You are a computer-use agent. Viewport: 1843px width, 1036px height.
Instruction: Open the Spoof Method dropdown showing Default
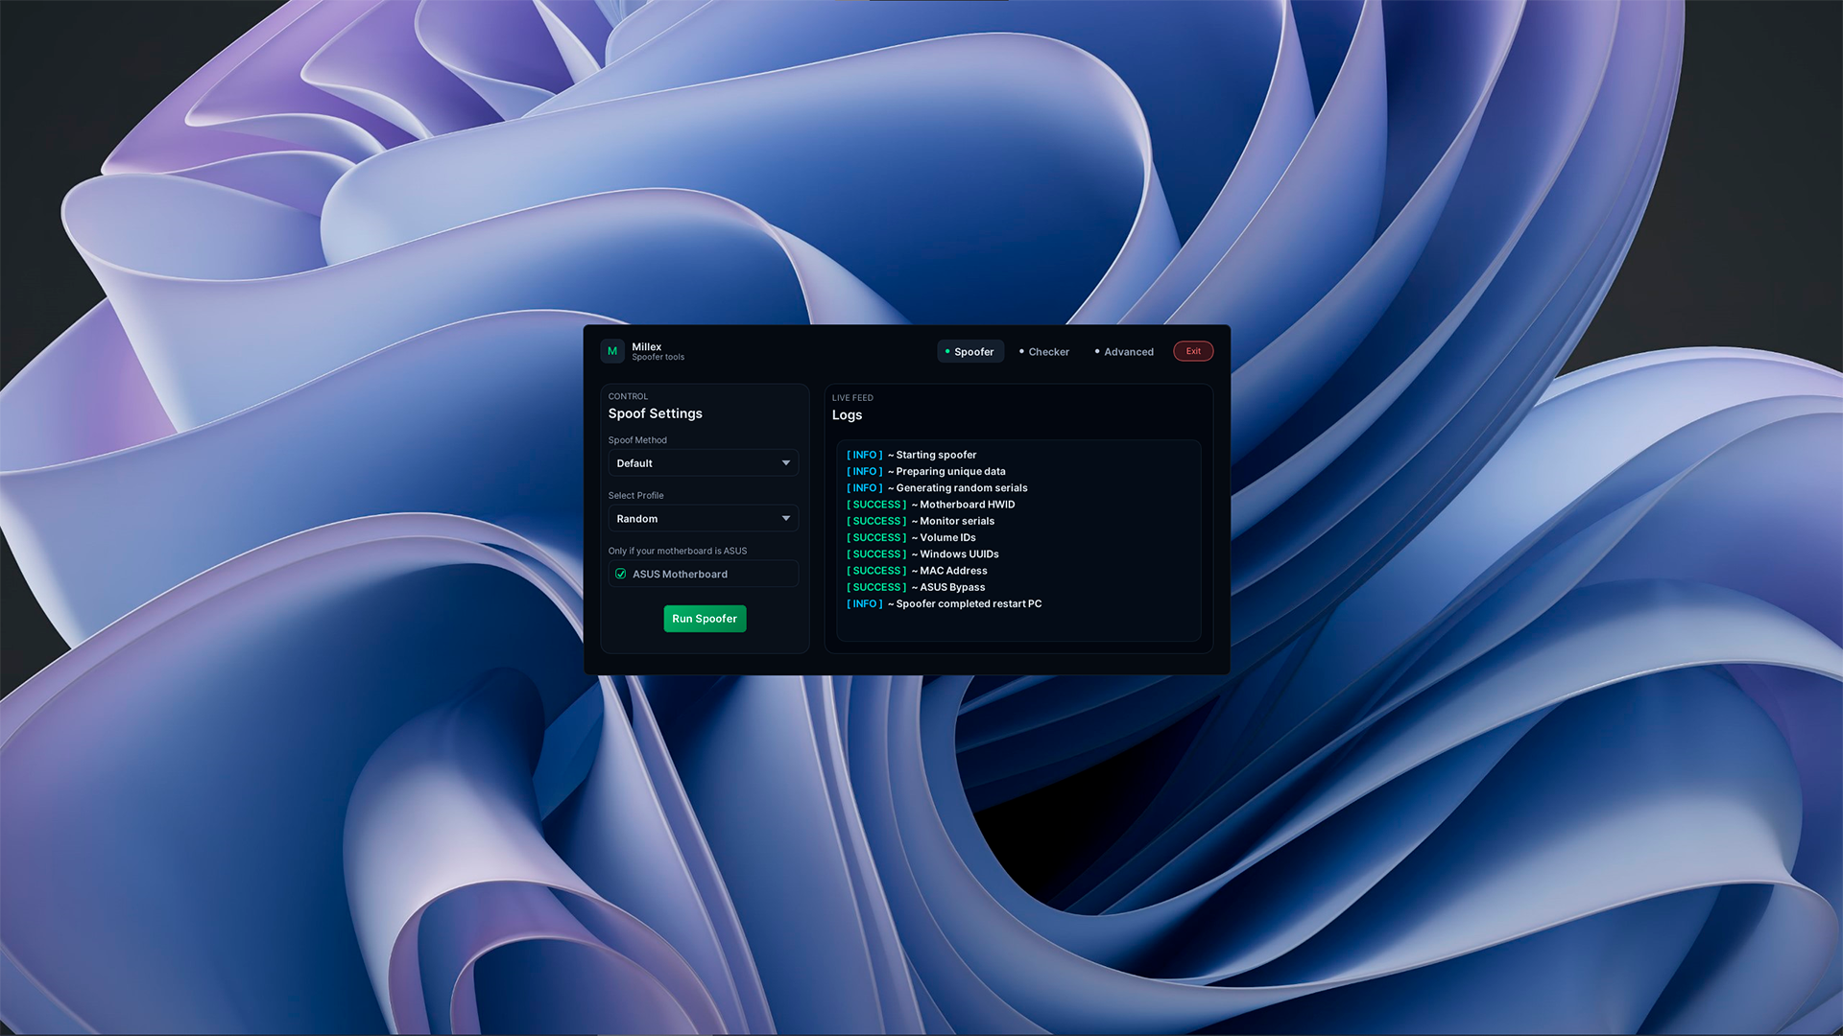[703, 463]
